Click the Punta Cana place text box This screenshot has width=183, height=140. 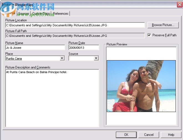pos(33,58)
